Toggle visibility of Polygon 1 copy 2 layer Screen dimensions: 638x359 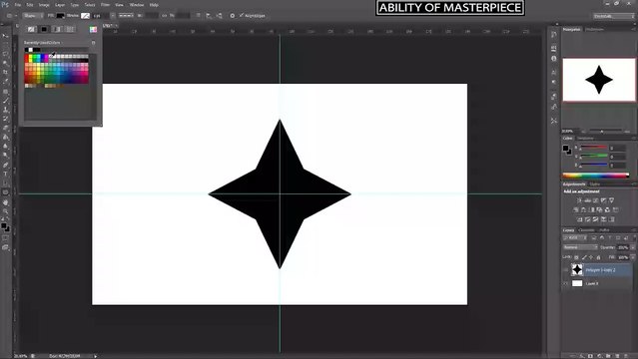pos(566,270)
